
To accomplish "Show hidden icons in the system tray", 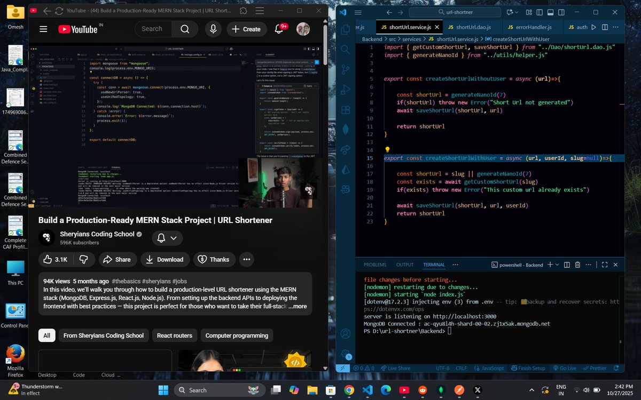I will 531,390.
